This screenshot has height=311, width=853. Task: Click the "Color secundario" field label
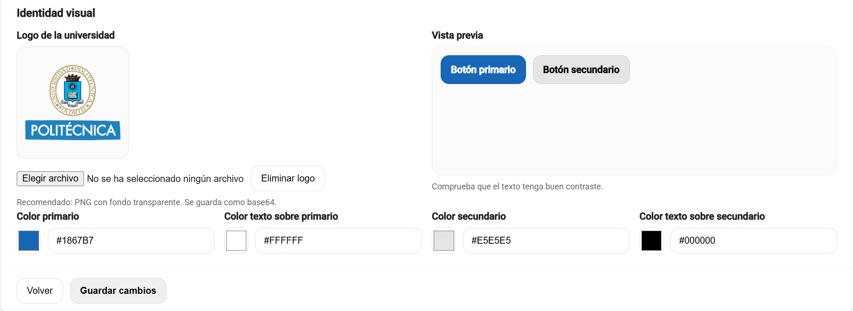point(468,217)
